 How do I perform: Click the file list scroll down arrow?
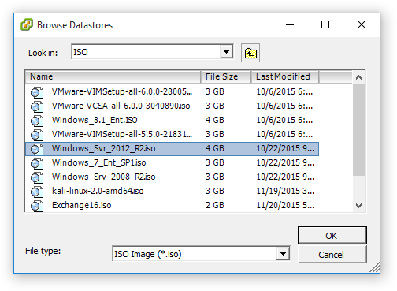(358, 206)
